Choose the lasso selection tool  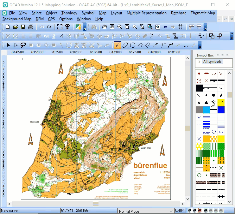(x=23, y=45)
